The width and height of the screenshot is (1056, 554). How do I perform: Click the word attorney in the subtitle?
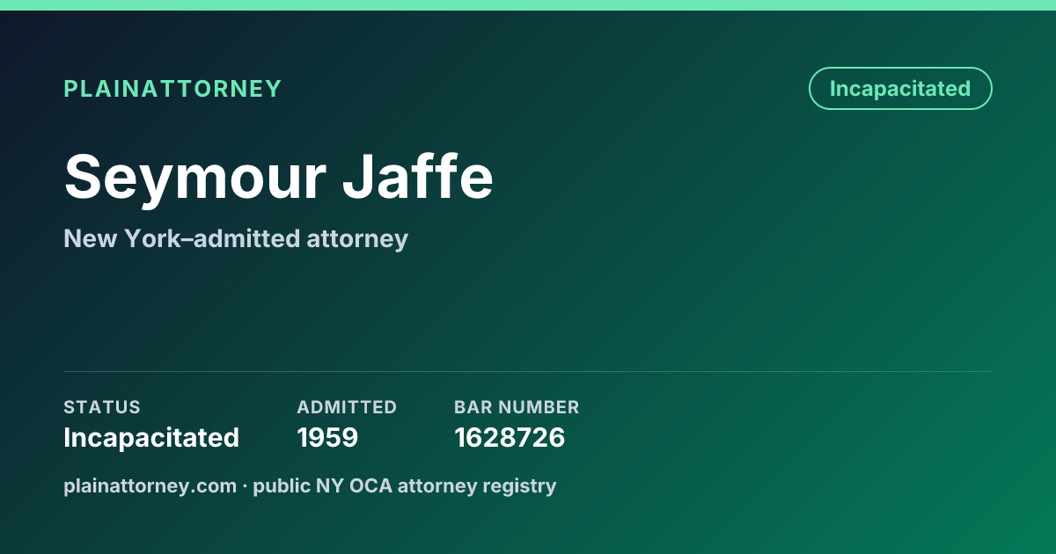357,238
